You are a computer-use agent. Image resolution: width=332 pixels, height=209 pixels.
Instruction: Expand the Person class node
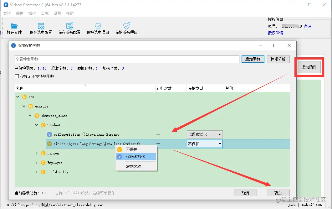36,153
